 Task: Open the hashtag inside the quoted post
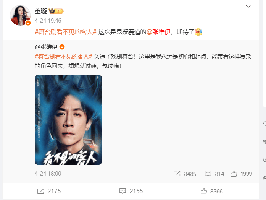coord(64,57)
